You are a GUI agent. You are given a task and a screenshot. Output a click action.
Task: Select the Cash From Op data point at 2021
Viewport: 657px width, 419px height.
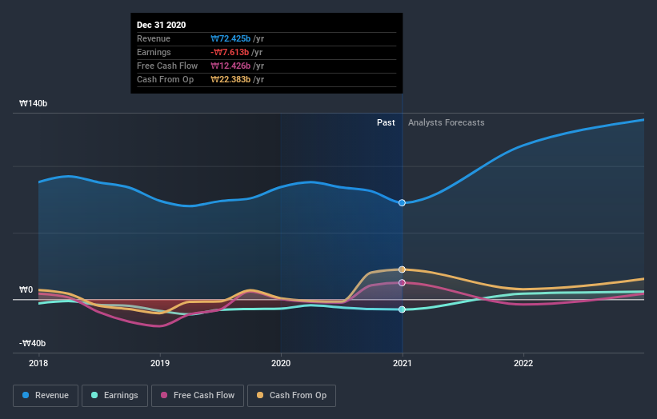click(402, 269)
